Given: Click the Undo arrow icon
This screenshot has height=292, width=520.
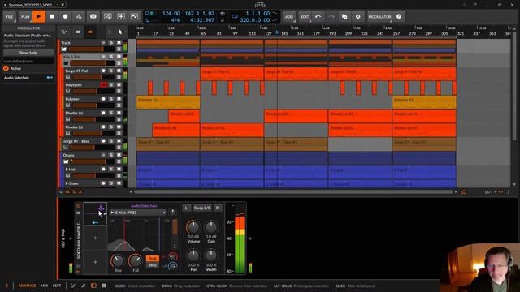Looking at the screenshot, I should tap(318, 16).
